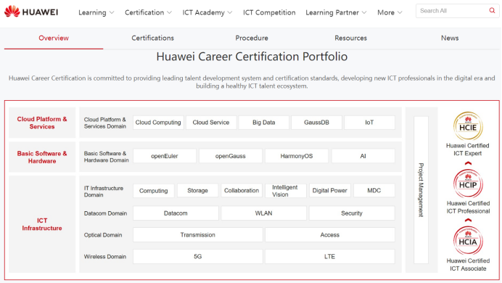Open the ICT Competition page
This screenshot has height=283, width=502.
pos(269,12)
